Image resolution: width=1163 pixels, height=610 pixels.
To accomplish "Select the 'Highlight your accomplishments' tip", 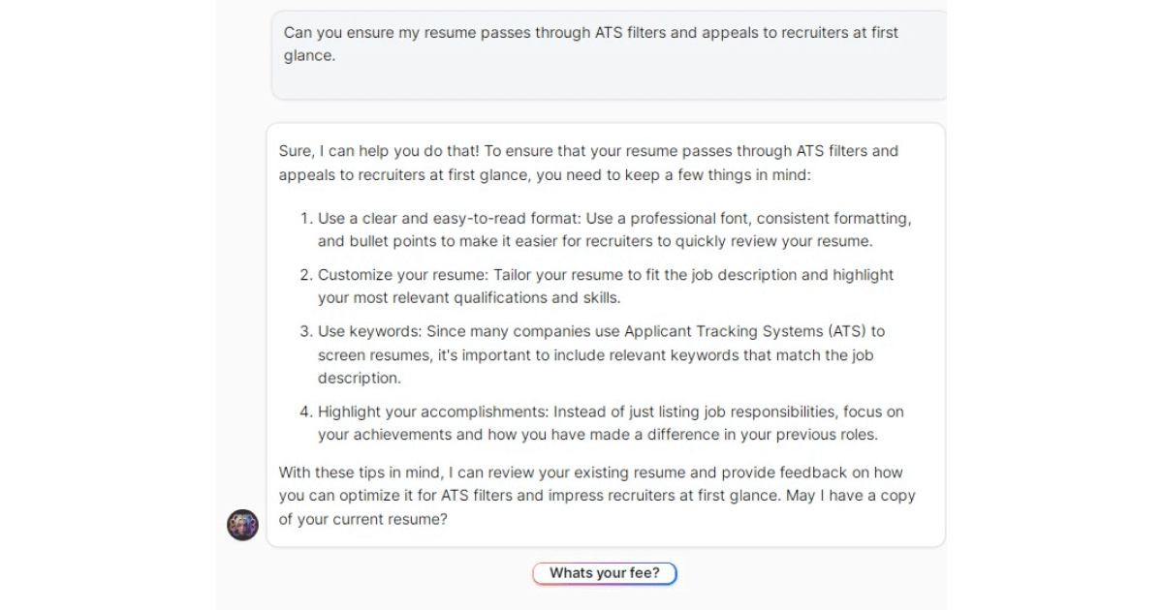I will [x=611, y=423].
